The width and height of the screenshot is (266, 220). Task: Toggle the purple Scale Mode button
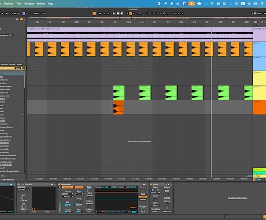(24, 13)
